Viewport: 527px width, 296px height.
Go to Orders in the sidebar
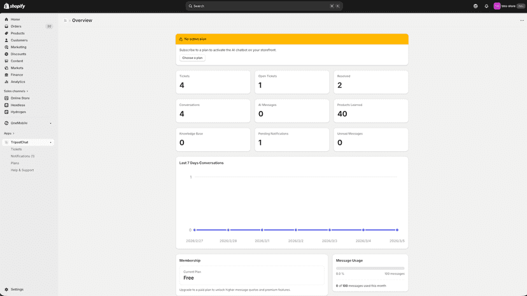point(16,26)
